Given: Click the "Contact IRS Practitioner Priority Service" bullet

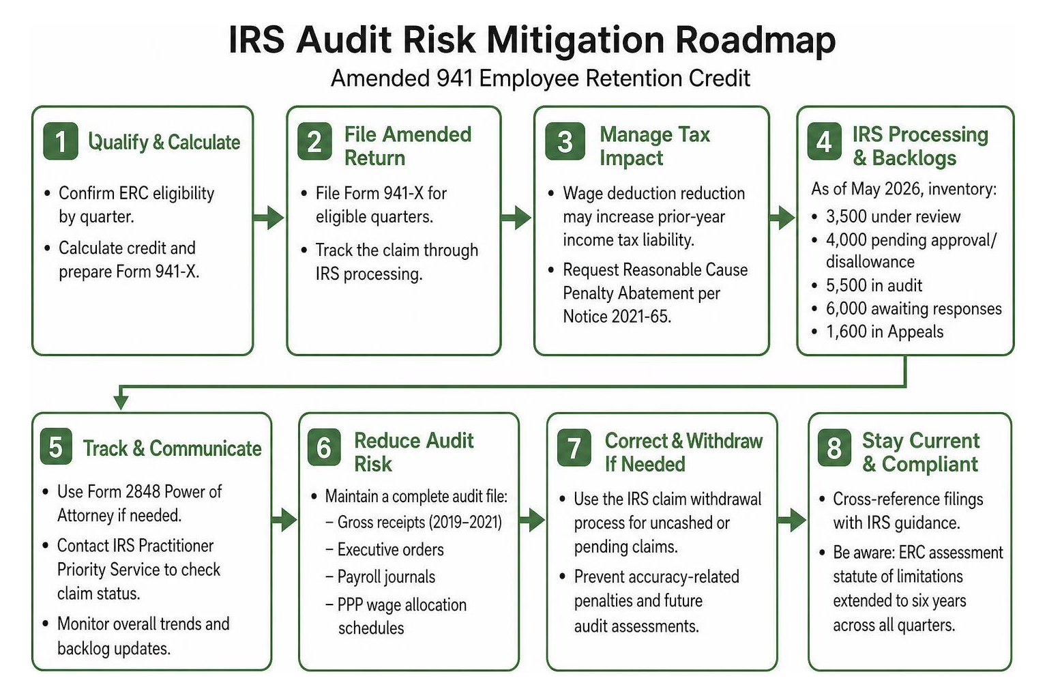Looking at the screenshot, I should (x=138, y=569).
